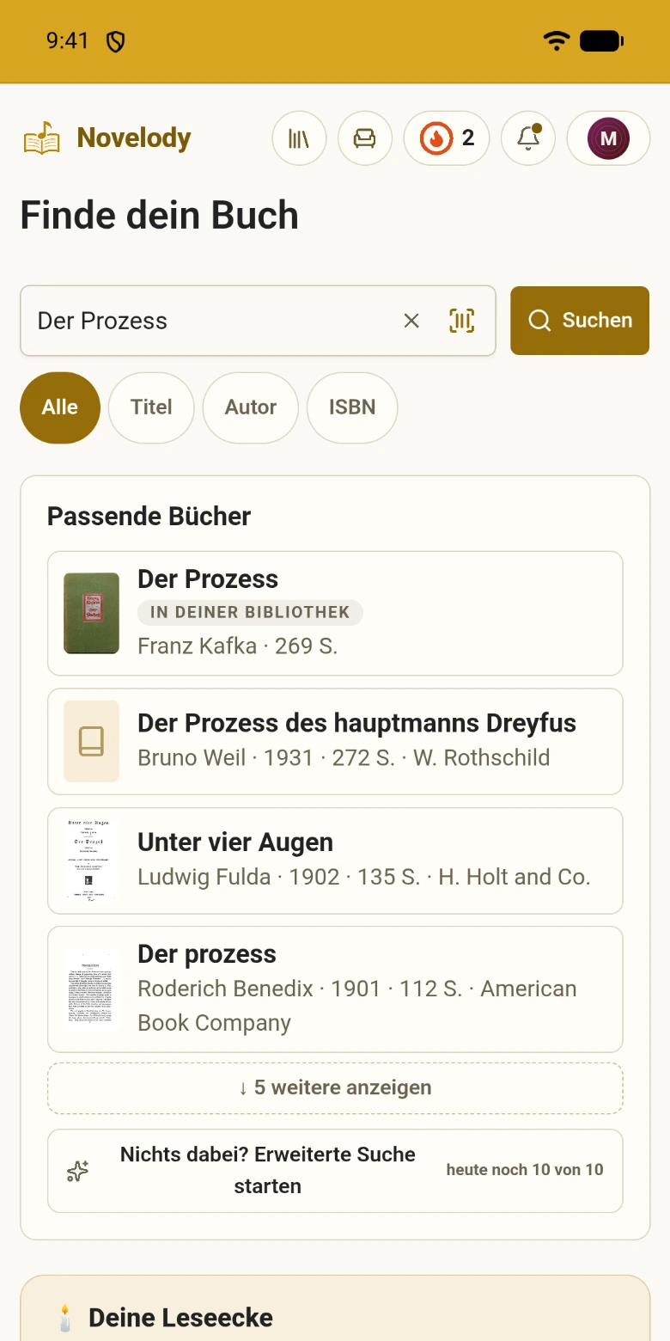Screen dimensions: 670x1341
Task: Select the Titel filter chip
Action: click(x=151, y=407)
